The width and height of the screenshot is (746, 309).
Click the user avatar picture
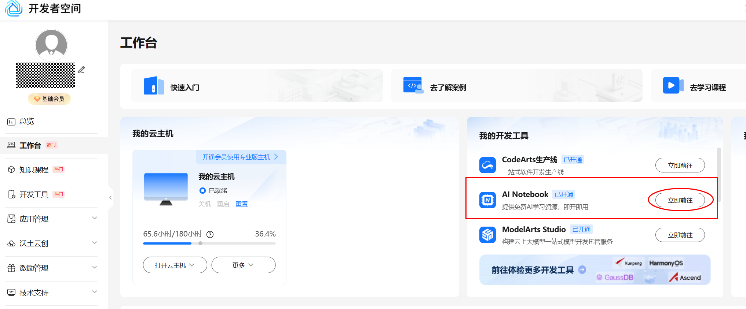(x=51, y=45)
